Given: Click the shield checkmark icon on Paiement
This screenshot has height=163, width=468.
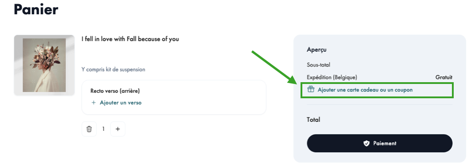Looking at the screenshot, I should point(366,144).
